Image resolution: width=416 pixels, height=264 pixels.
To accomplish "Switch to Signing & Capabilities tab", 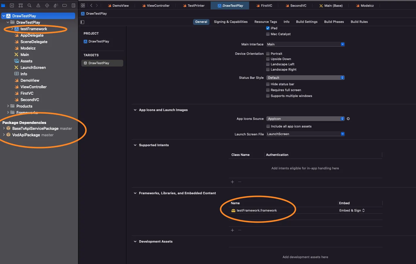I will pyautogui.click(x=231, y=22).
